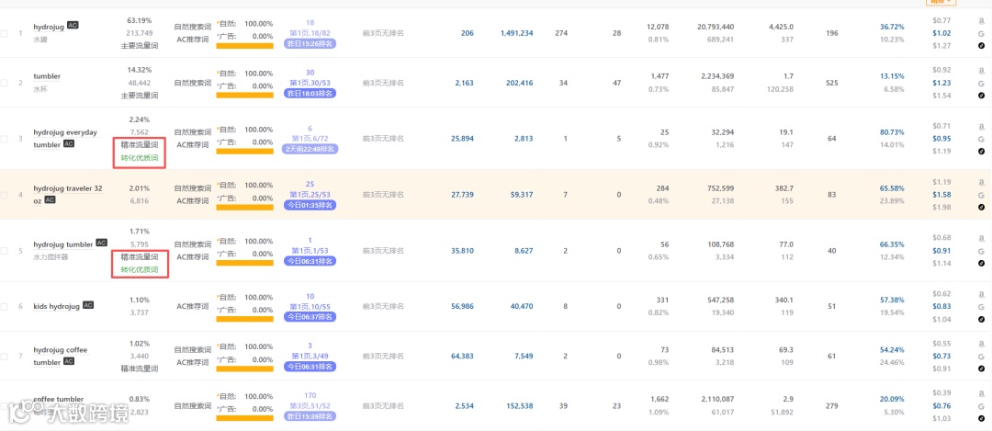The width and height of the screenshot is (992, 431).
Task: Open Amazon icon for hydrojug coffee tumbler
Action: [981, 343]
